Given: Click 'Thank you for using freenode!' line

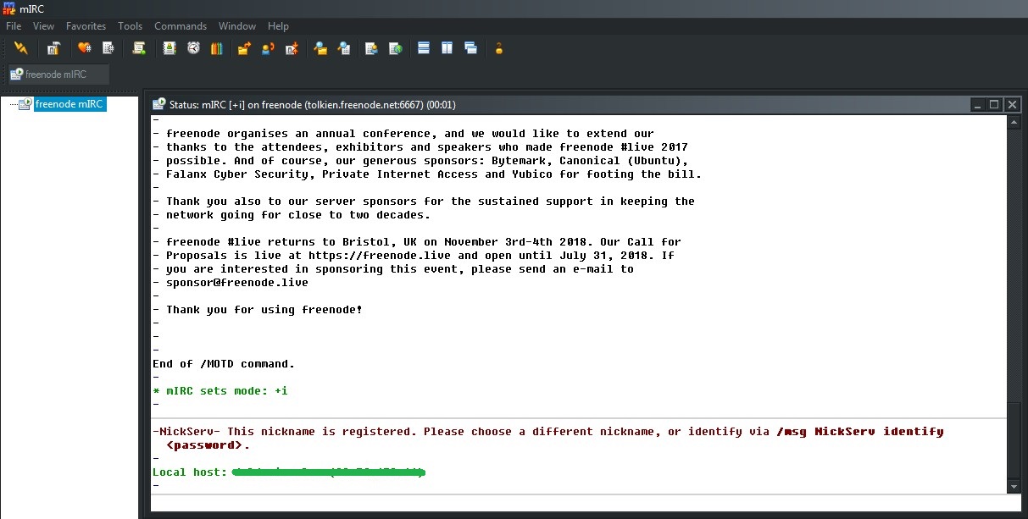Looking at the screenshot, I should [264, 310].
